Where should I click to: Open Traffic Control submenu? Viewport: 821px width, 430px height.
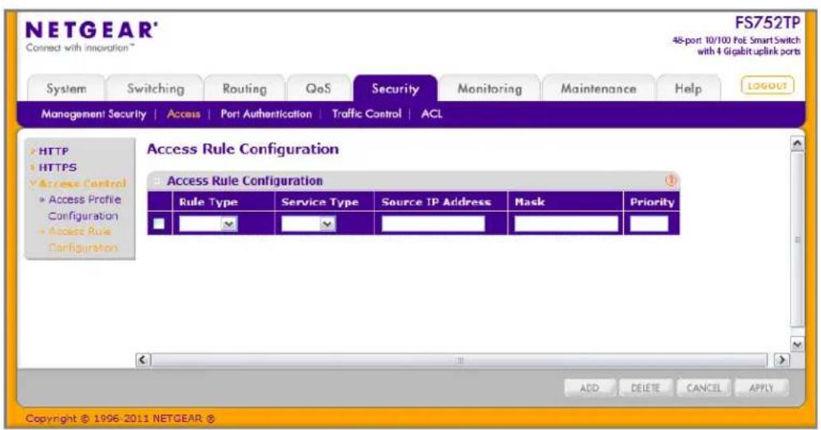click(x=366, y=114)
